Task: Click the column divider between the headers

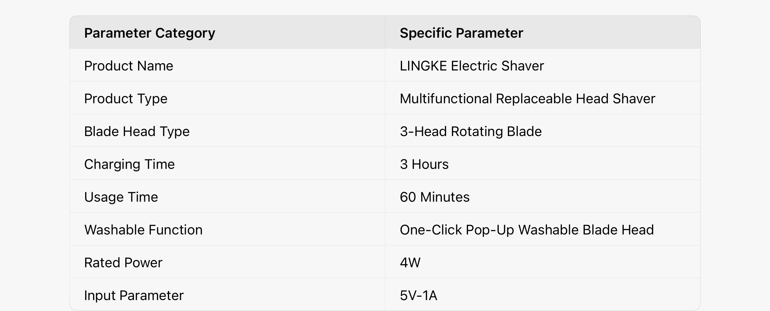Action: [x=385, y=33]
